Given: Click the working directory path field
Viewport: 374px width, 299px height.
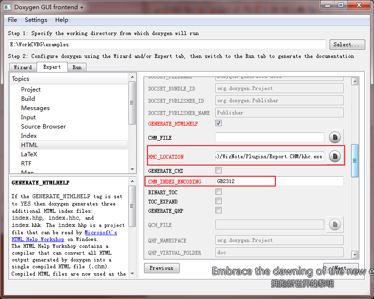Looking at the screenshot, I should (x=167, y=44).
